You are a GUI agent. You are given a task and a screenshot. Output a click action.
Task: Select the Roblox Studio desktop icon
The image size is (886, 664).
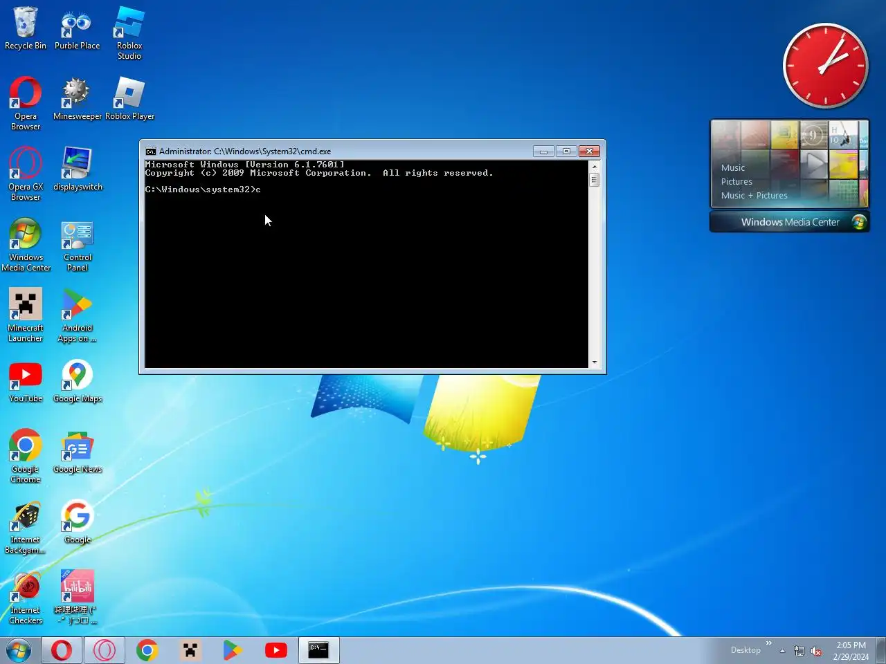129,33
